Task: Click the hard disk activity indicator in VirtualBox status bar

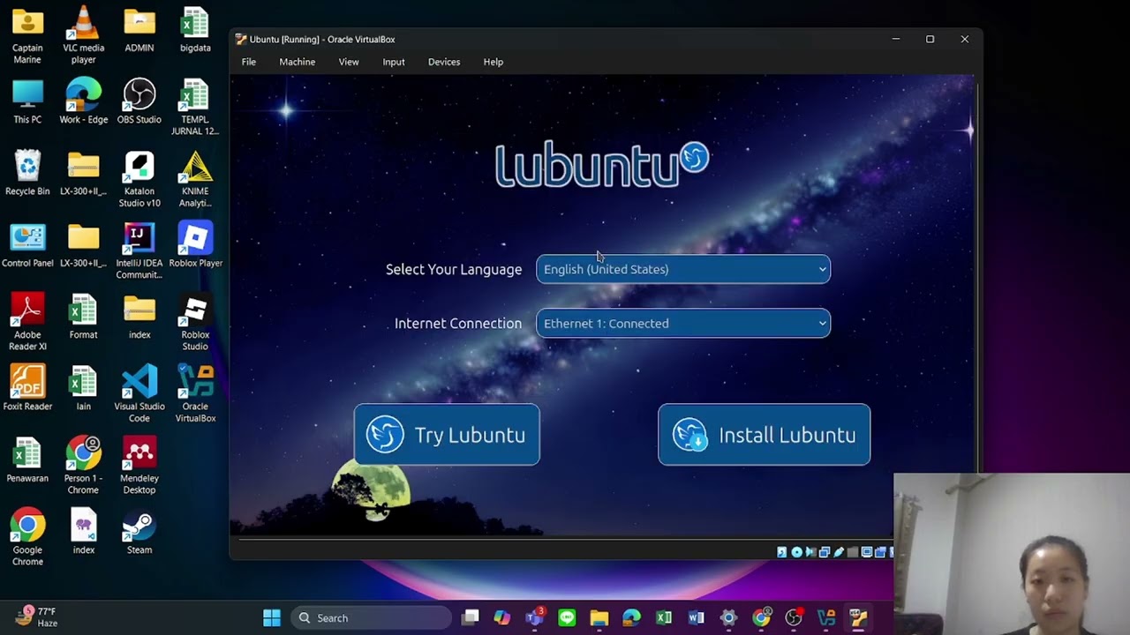Action: [781, 552]
